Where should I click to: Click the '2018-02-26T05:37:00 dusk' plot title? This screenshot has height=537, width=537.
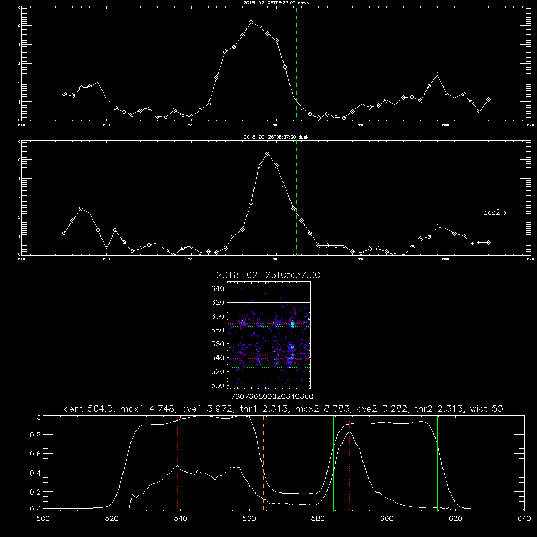coord(276,137)
